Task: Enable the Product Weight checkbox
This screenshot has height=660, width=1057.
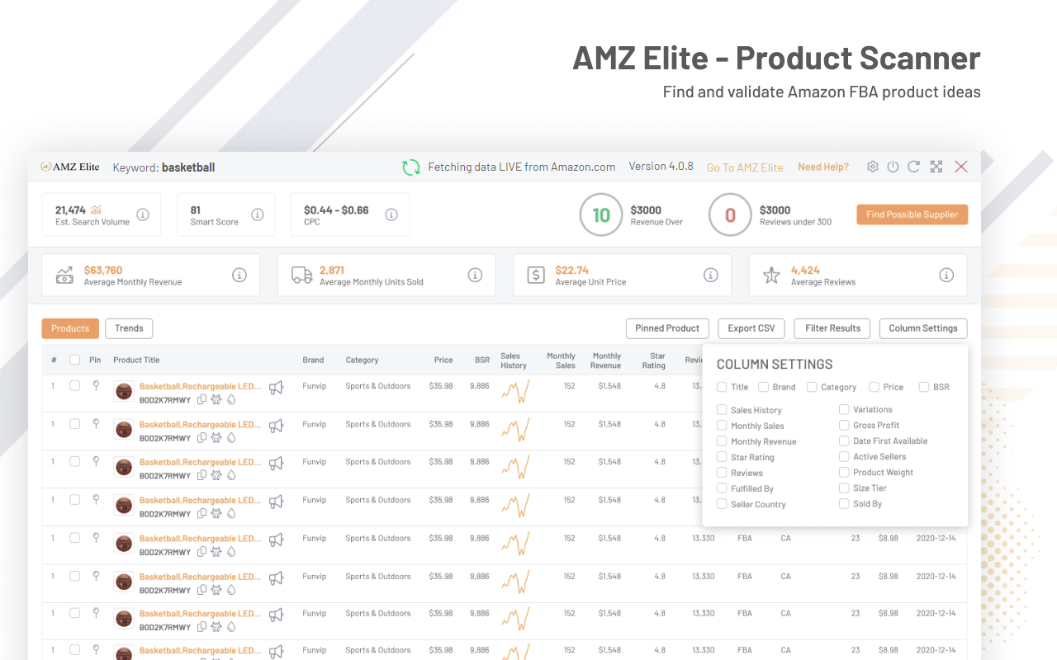Action: click(x=844, y=472)
